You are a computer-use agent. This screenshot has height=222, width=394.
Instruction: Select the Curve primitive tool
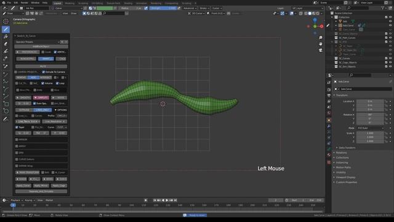point(6,96)
